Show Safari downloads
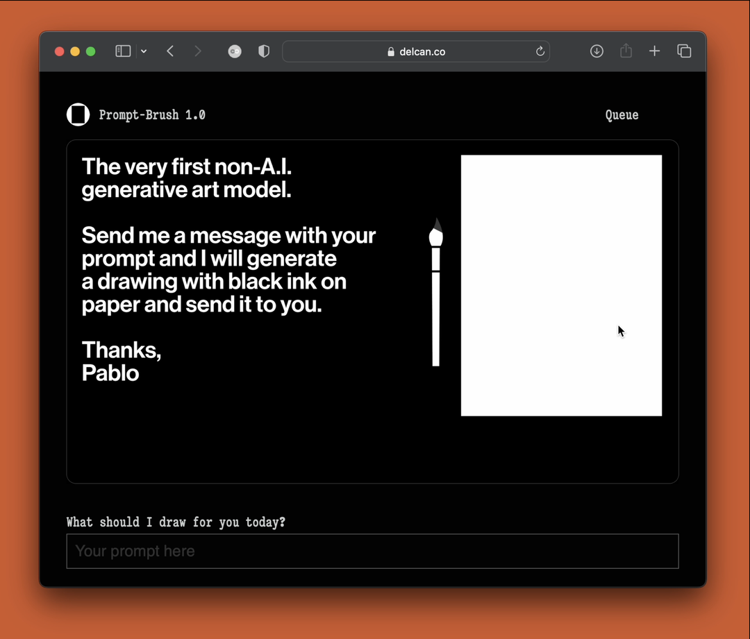 (x=597, y=51)
